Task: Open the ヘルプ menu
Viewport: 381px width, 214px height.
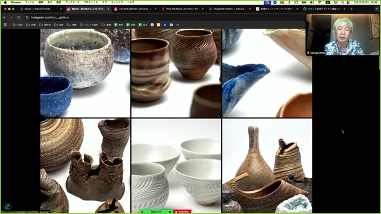Action: click(131, 2)
